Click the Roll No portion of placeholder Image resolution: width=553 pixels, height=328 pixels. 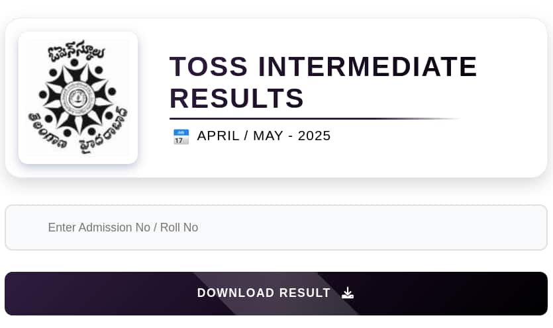coord(179,227)
